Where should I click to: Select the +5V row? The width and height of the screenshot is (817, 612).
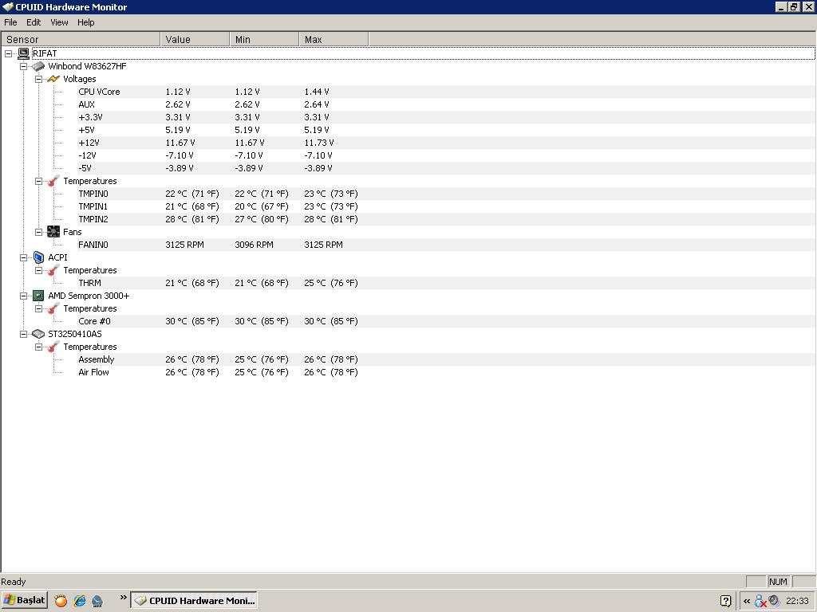tap(447, 130)
